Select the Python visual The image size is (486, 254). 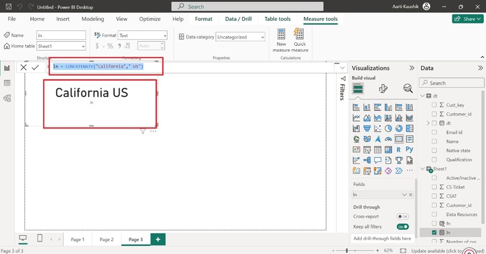(x=410, y=150)
